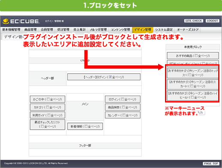Check 全ページ for カレンダー block
Viewport: 222px width, 168px height.
click(124, 115)
